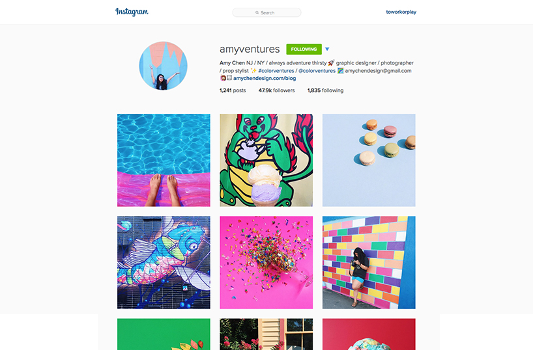Screen dimensions: 533x350
Task: Open the @colorventures profile link
Action: [x=317, y=71]
